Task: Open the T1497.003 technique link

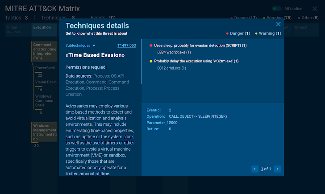Action: (126, 45)
